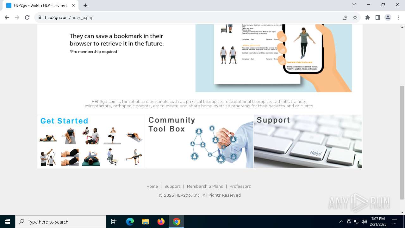Click the Home footer link

coord(152,186)
